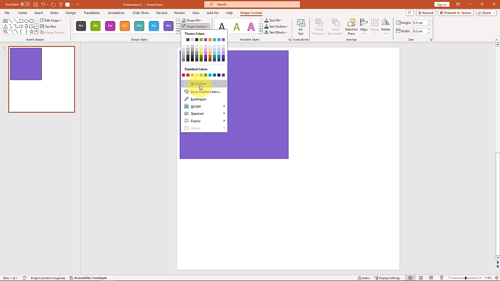Apply the teal Abc shape style

(139, 26)
